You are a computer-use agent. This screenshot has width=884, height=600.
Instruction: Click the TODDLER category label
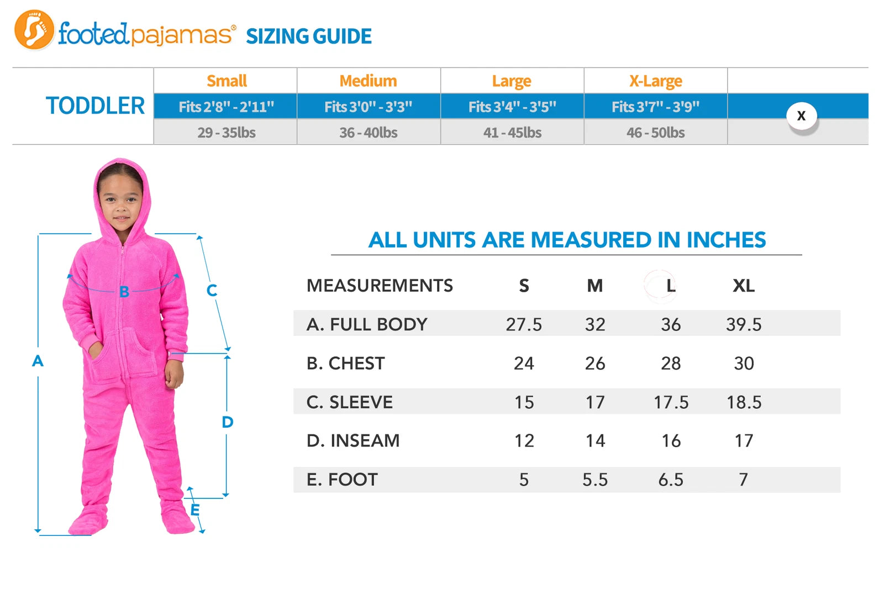pyautogui.click(x=95, y=106)
